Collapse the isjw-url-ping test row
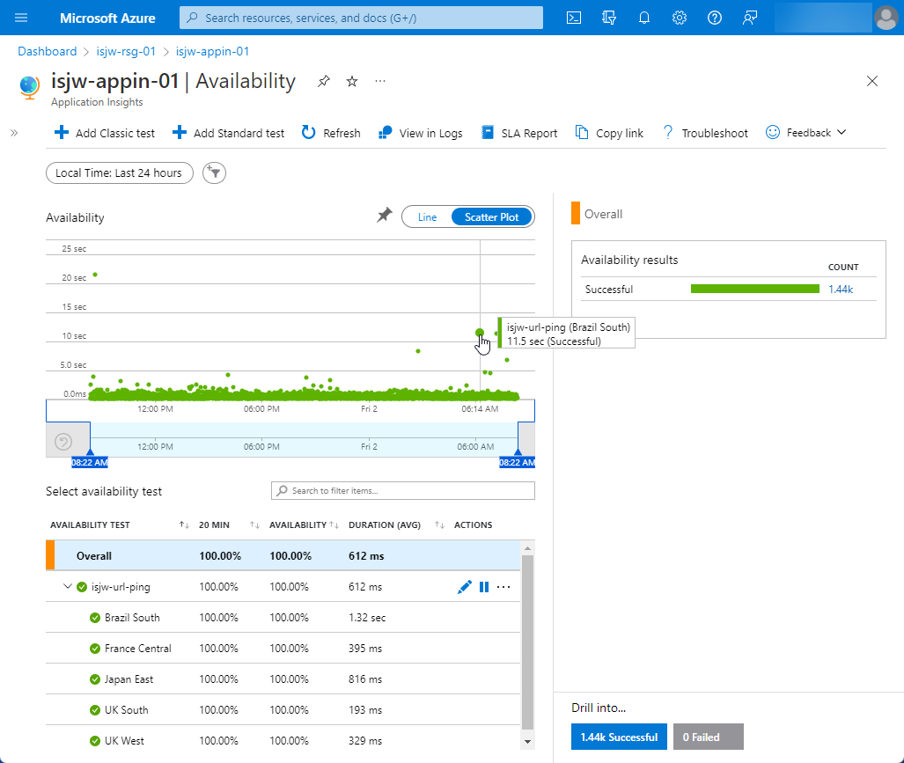Image resolution: width=904 pixels, height=763 pixels. pos(68,587)
